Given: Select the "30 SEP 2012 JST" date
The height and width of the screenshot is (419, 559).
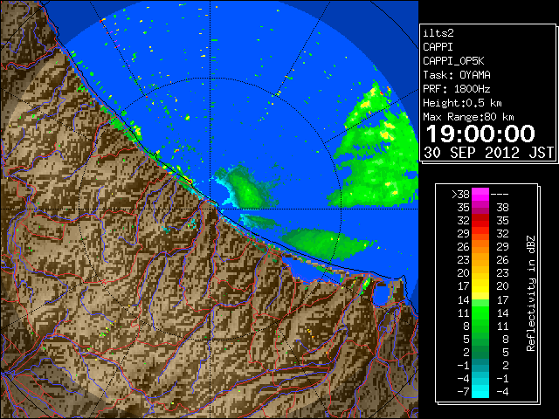Looking at the screenshot, I should point(489,153).
